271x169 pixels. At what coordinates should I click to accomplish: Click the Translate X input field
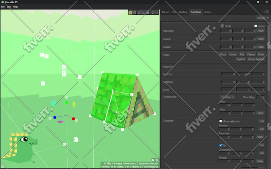tap(226, 31)
